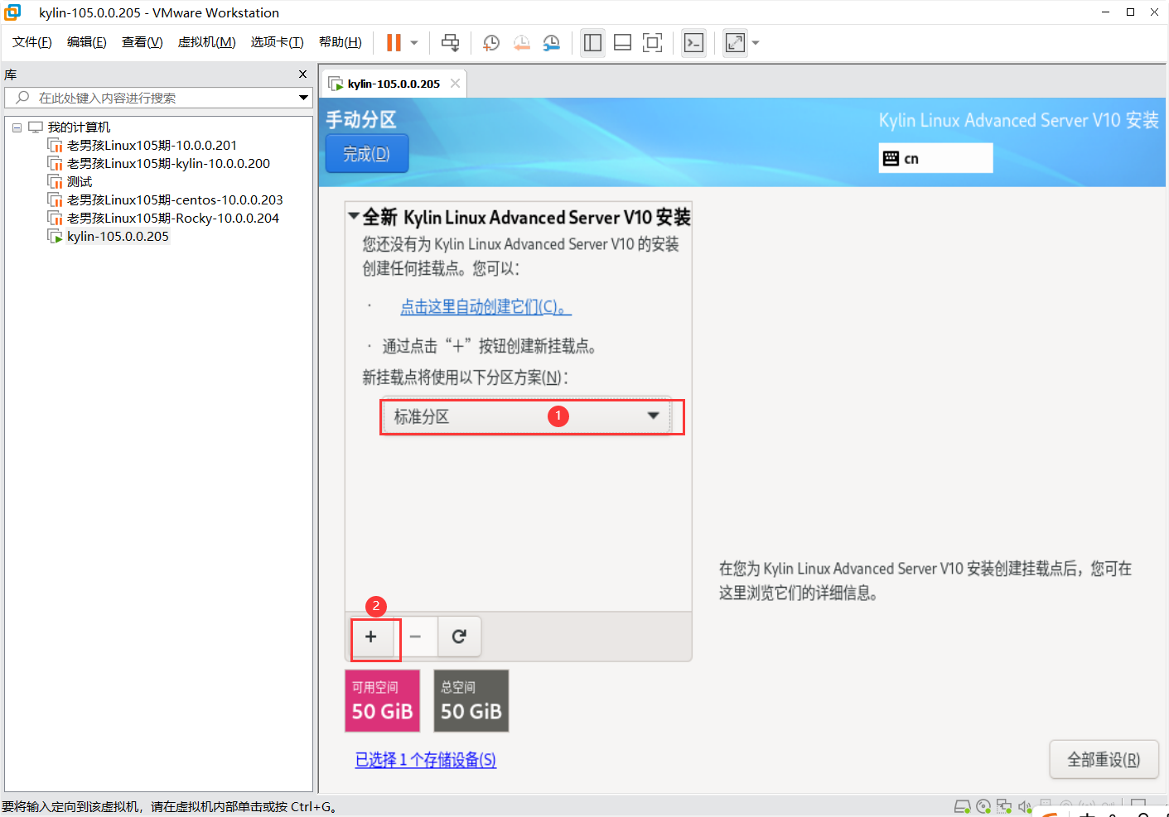The height and width of the screenshot is (817, 1169).
Task: Close the kylin-105.0.0.205 tab
Action: pyautogui.click(x=455, y=84)
